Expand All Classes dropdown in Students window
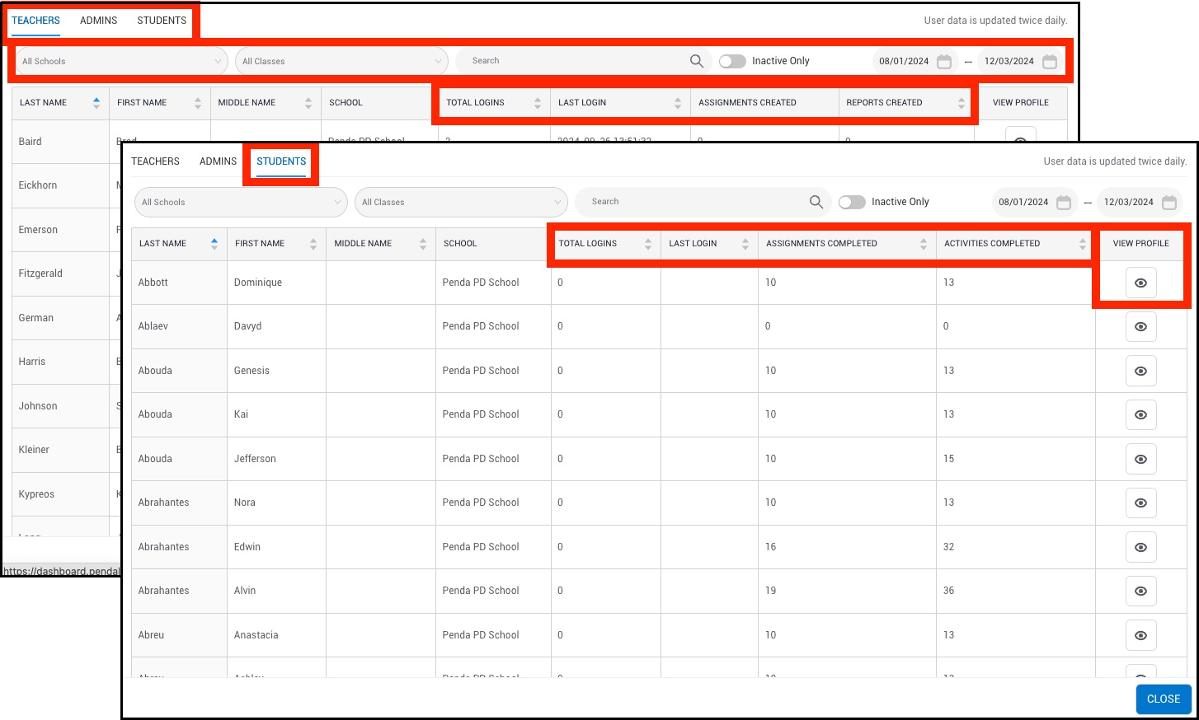This screenshot has height=720, width=1199. pyautogui.click(x=461, y=202)
